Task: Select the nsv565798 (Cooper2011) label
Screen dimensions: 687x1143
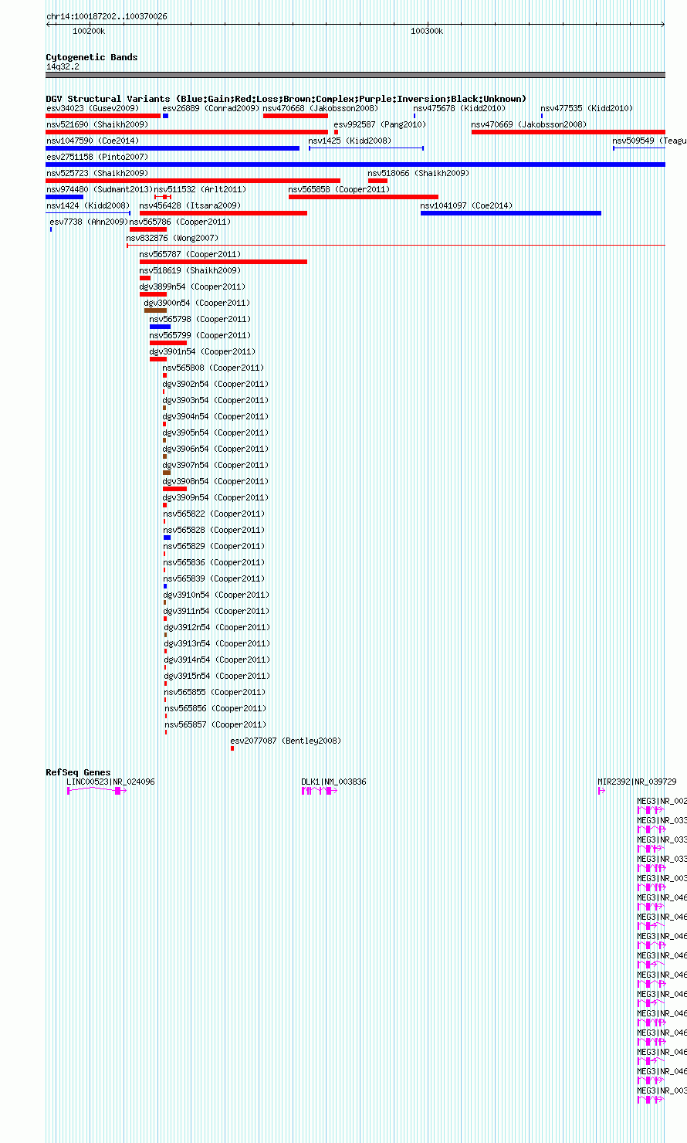Action: 200,319
